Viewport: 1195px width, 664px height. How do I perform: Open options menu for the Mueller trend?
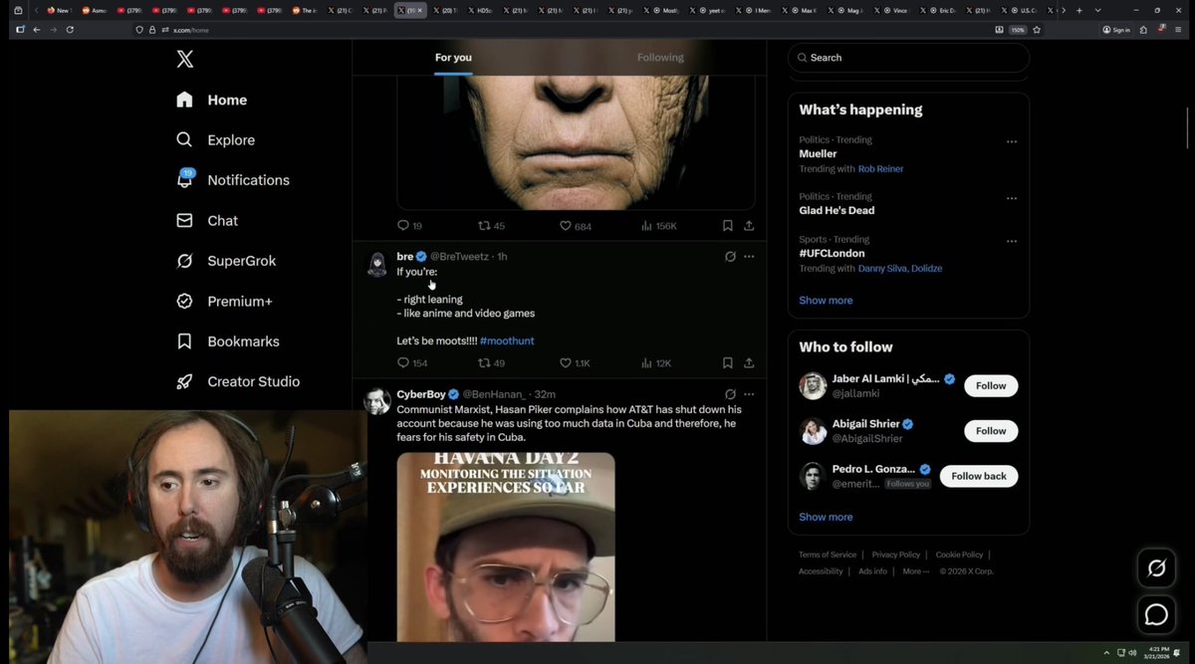click(x=1012, y=140)
